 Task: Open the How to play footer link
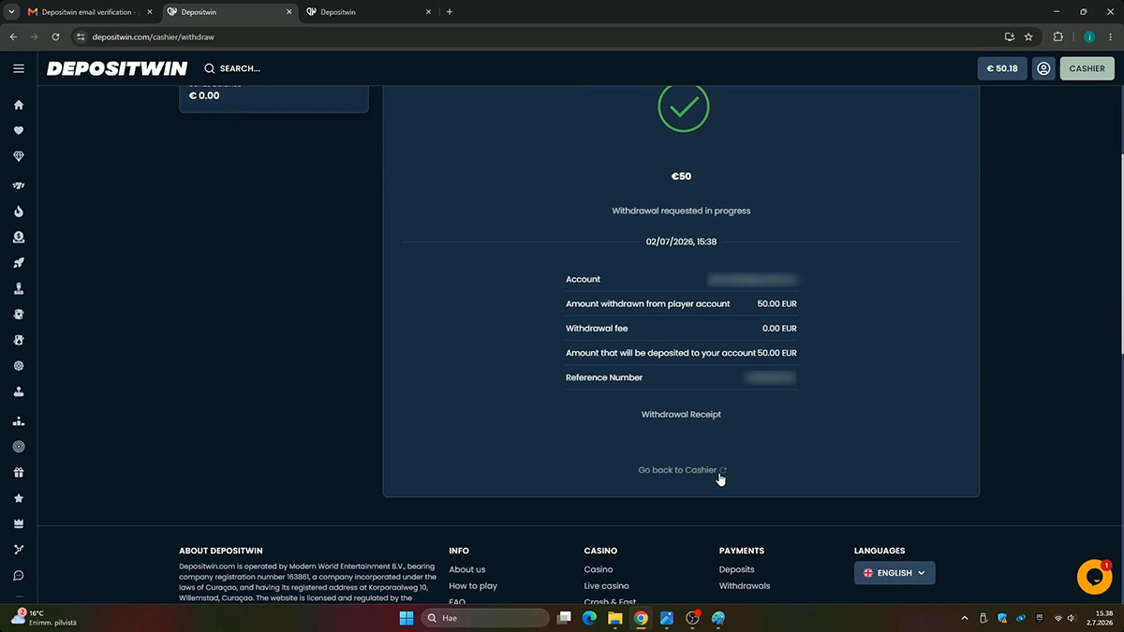click(x=473, y=586)
